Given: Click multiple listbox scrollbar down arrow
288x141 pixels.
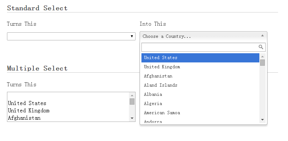Looking at the screenshot, I should point(132,118).
